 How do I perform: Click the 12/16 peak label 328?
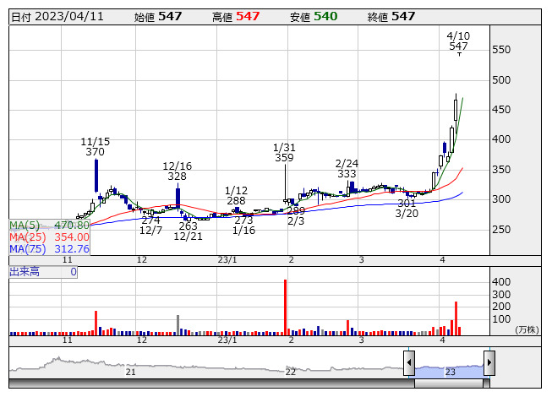pyautogui.click(x=177, y=177)
